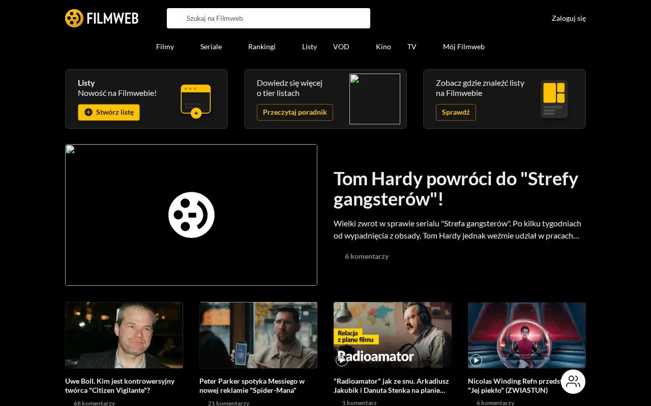Viewport: 651px width, 406px height.
Task: Open the Uwe Boll thumbnail
Action: (x=124, y=335)
